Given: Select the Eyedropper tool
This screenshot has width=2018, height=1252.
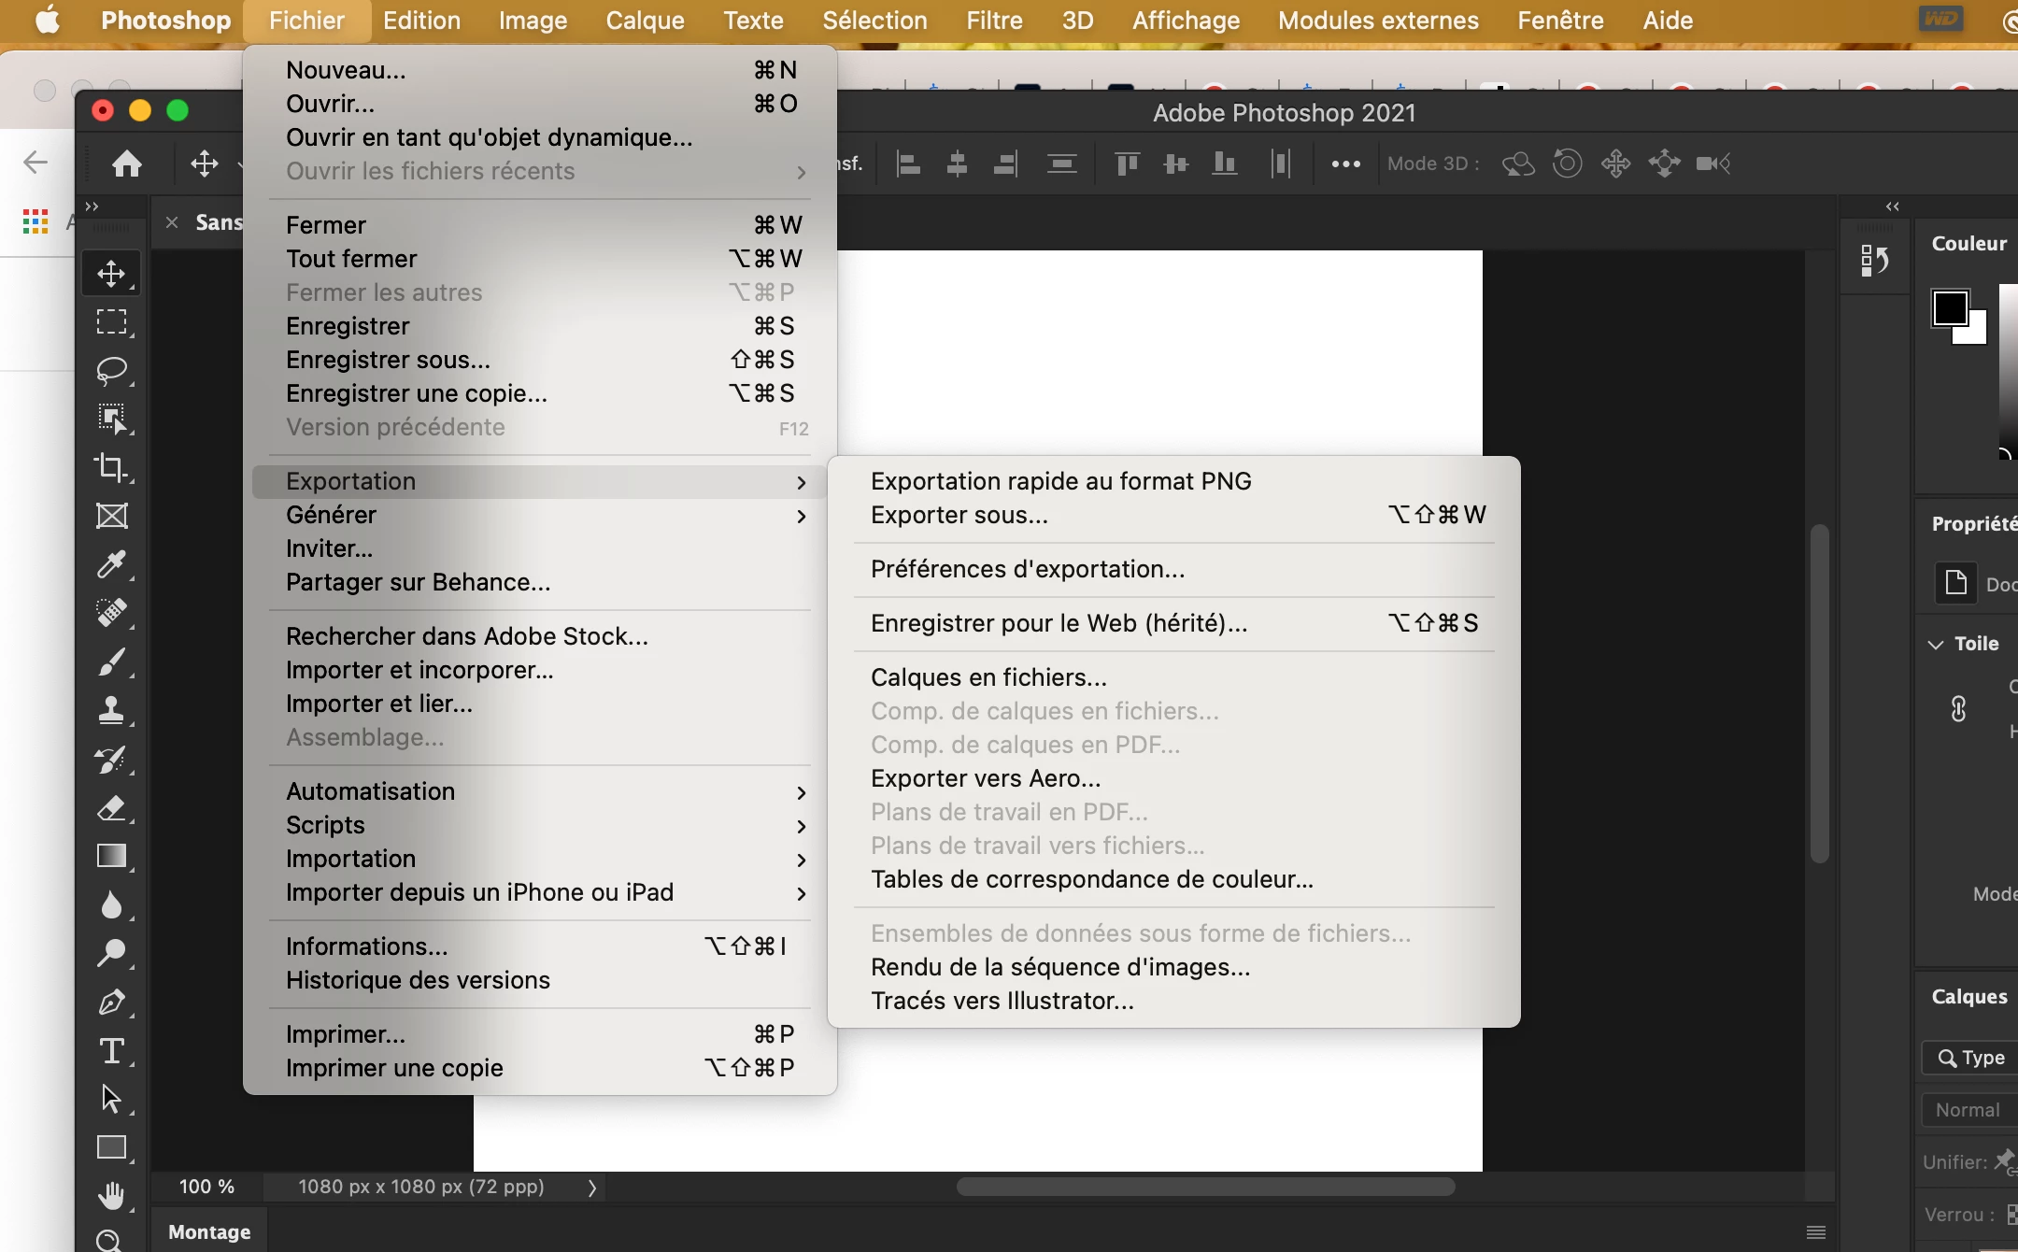Looking at the screenshot, I should 112,564.
